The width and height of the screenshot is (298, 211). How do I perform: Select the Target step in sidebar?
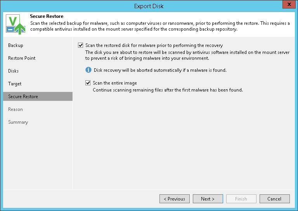(x=15, y=84)
